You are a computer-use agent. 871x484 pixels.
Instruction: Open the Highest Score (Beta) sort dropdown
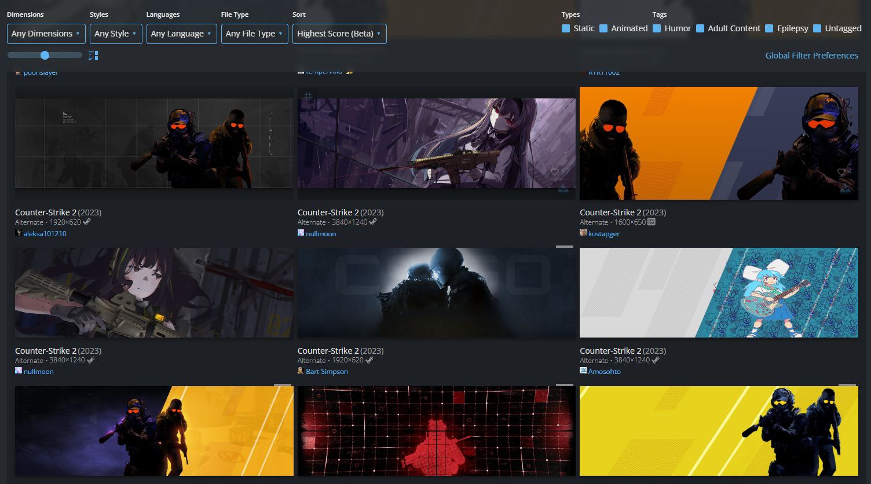pos(339,34)
